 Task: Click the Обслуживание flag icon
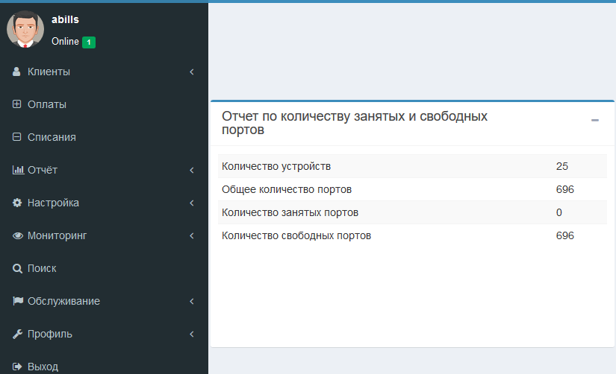[x=18, y=302]
